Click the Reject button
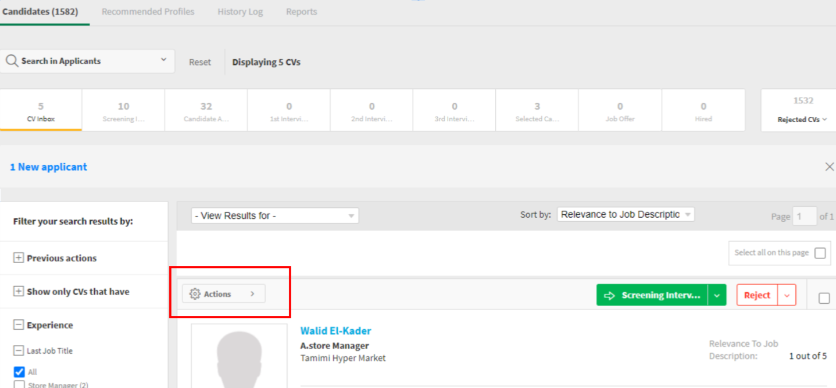Viewport: 836px width, 388px height. coord(757,296)
